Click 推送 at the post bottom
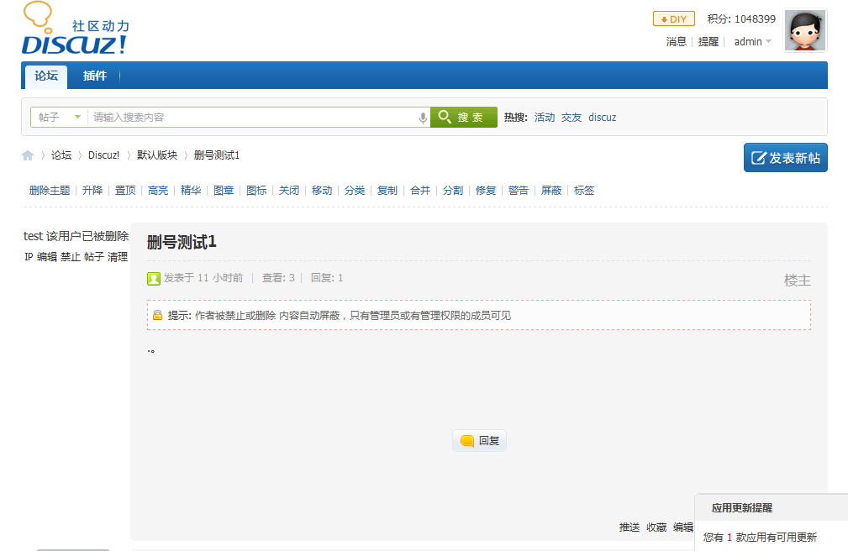The width and height of the screenshot is (848, 551). click(x=629, y=527)
